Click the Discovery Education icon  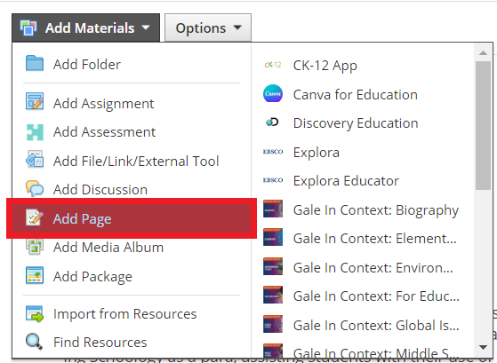click(x=272, y=122)
